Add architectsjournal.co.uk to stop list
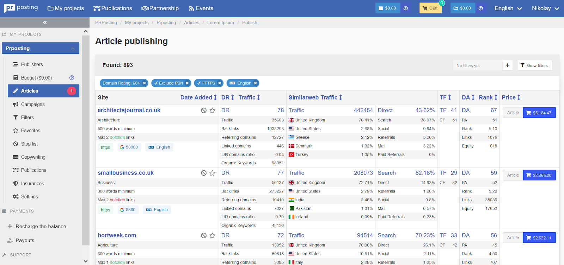This screenshot has height=265, width=564. (204, 111)
